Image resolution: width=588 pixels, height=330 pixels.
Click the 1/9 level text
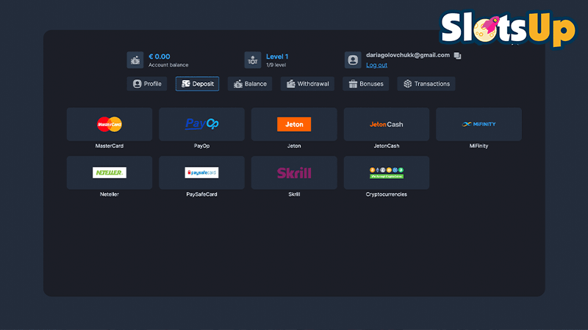point(276,65)
